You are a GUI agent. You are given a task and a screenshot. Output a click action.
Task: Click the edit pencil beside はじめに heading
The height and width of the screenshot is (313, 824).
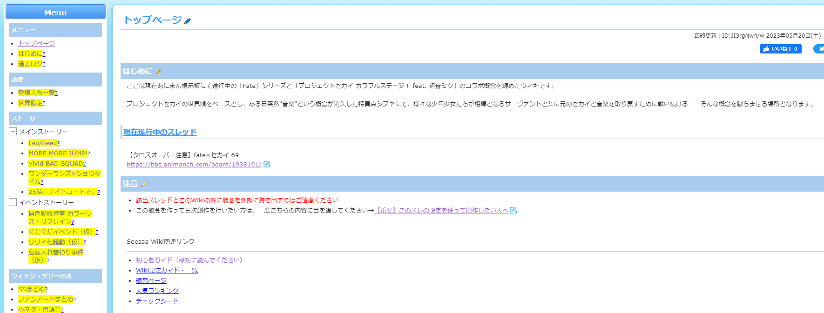158,72
